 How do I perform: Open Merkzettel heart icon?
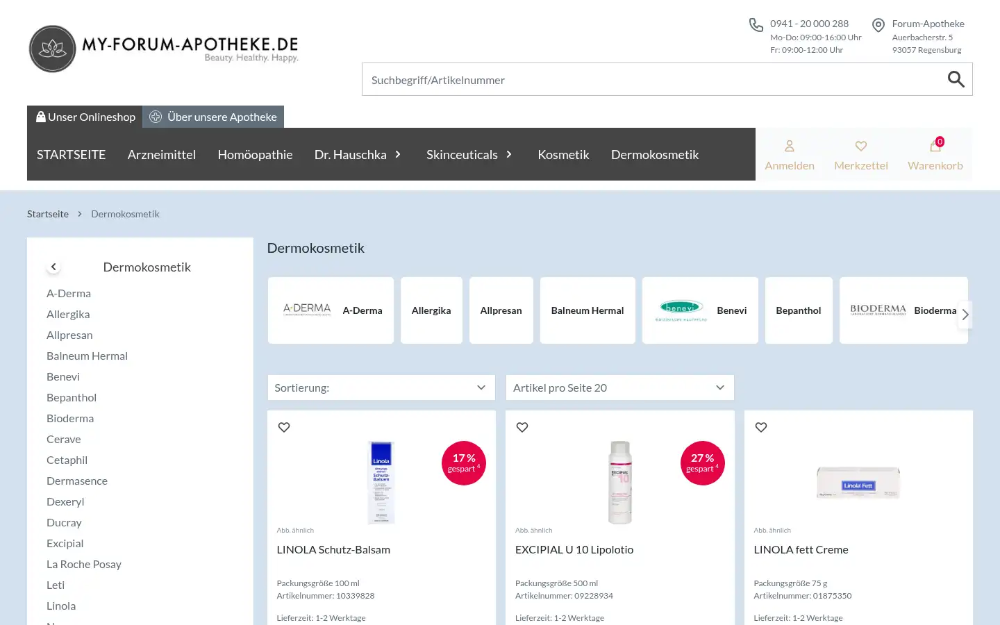[x=861, y=147]
